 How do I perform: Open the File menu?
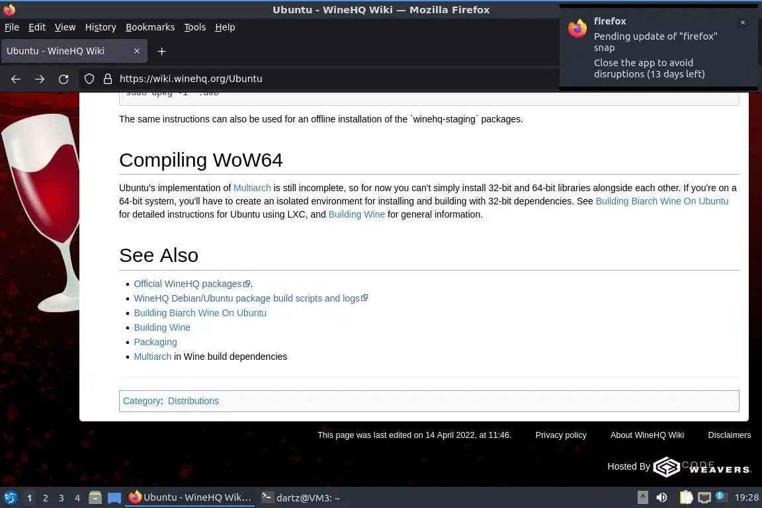click(12, 27)
